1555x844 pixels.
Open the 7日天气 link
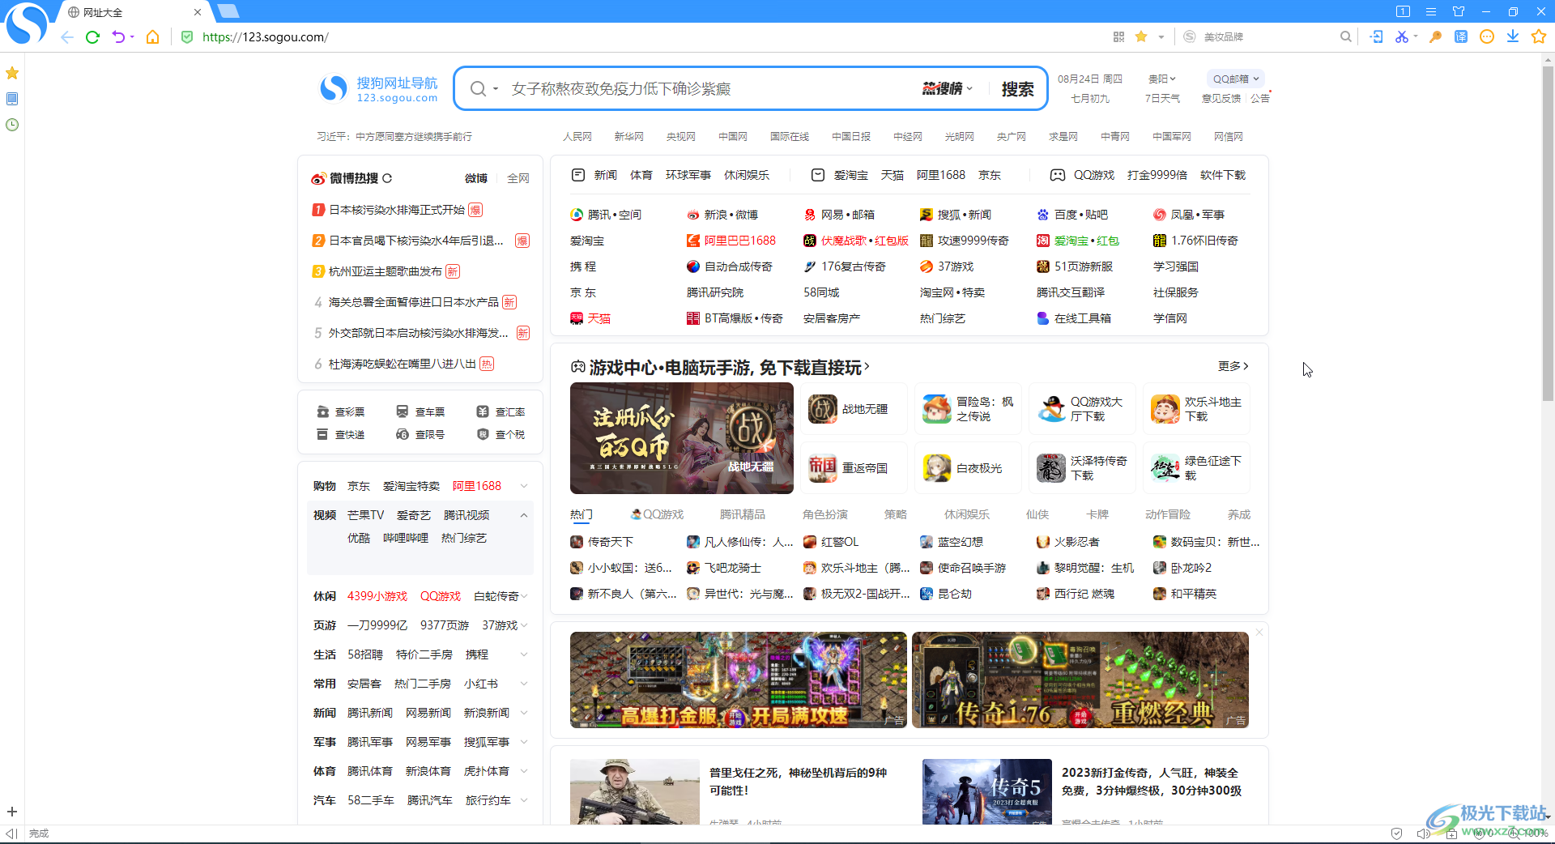click(1162, 98)
